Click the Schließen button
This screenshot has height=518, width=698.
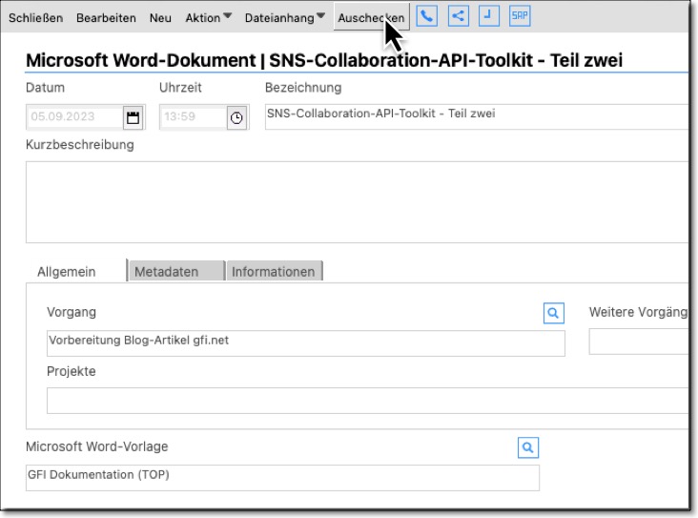point(35,18)
